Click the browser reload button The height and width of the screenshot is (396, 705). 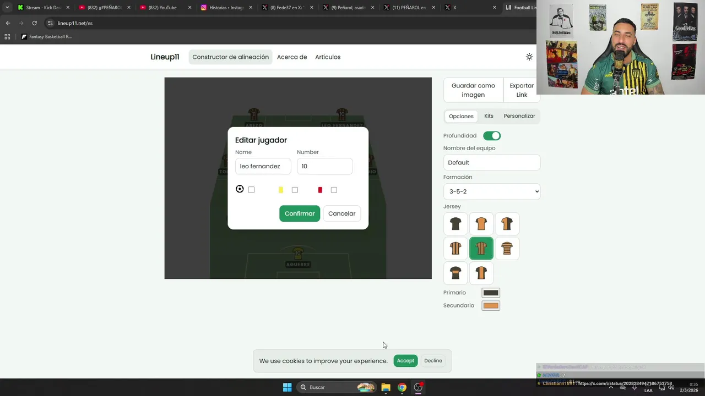point(34,23)
